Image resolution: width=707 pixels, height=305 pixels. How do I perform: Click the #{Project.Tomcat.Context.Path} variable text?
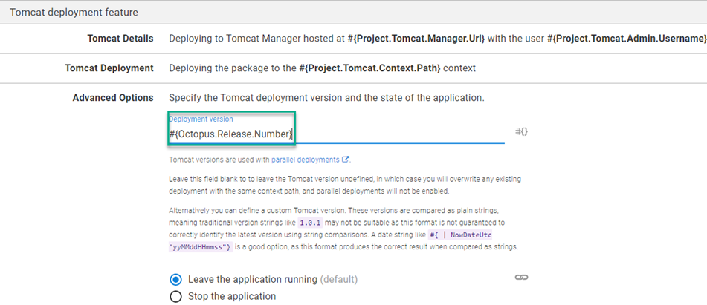point(370,68)
